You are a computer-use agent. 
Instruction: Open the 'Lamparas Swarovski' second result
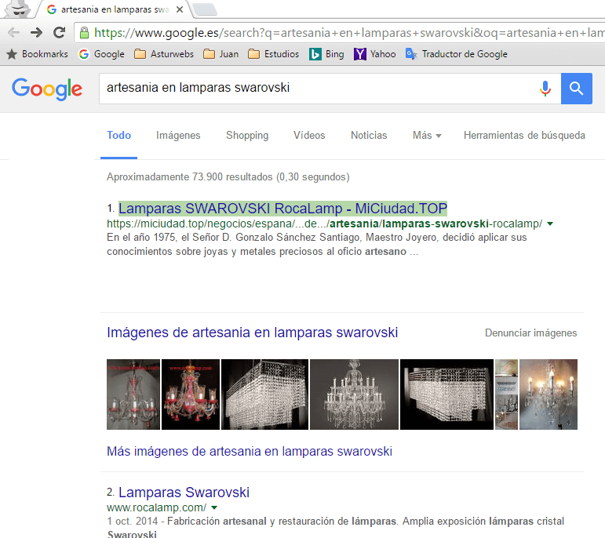point(184,493)
